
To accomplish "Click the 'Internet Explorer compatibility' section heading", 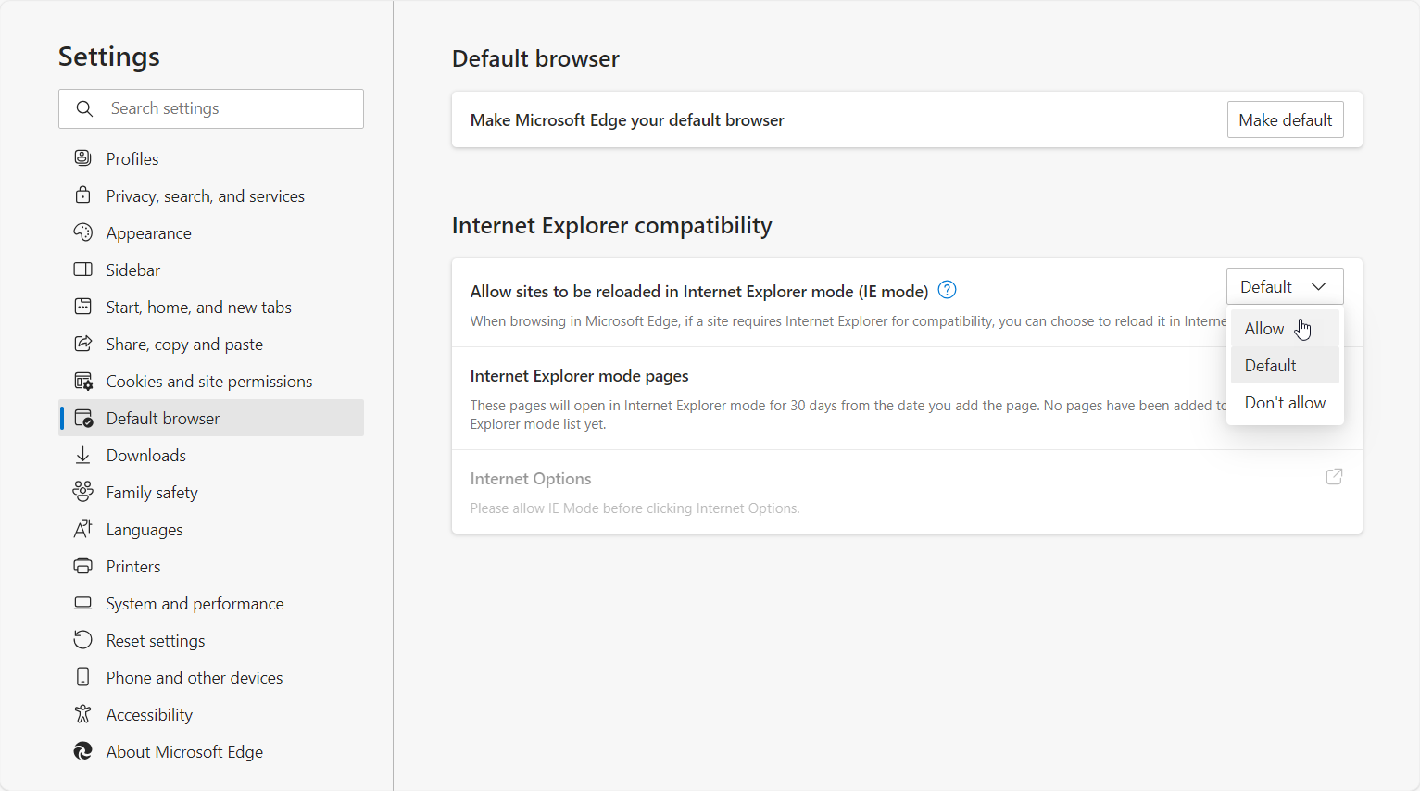I will click(612, 226).
